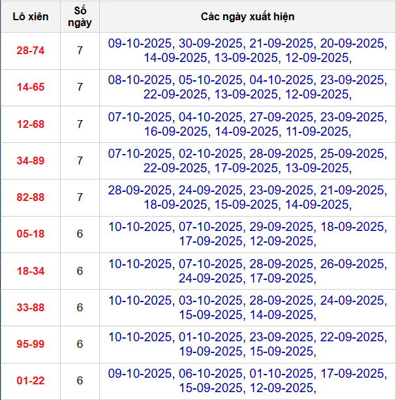Screen dimensions: 396x400
Task: Click the 28-74 lô xiên pair
Action: (x=30, y=50)
